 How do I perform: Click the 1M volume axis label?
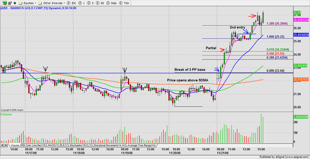pyautogui.click(x=296, y=133)
